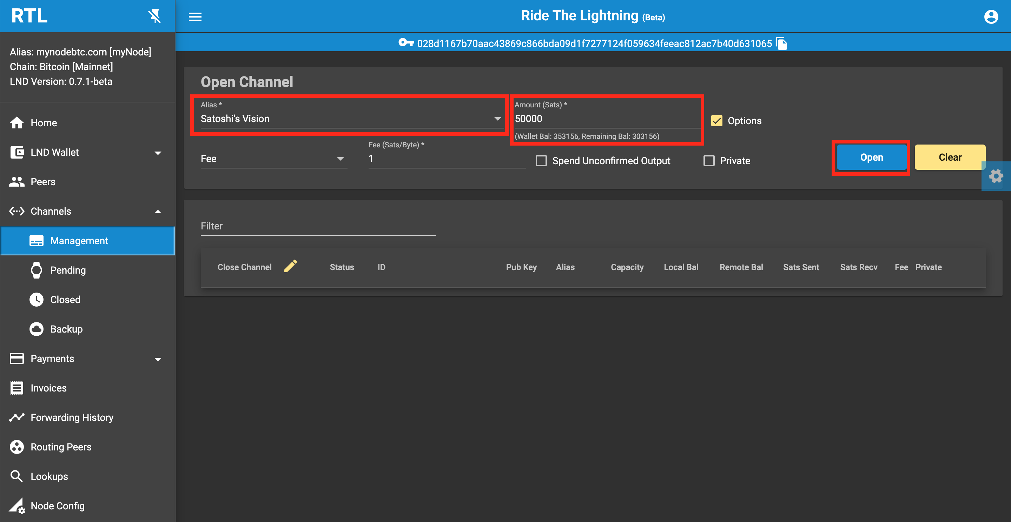Sort by Private column header

928,267
